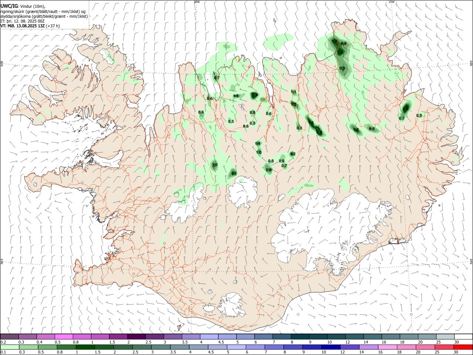
Task: Pick the navy blue 10–12 rain swatch
Action: 330,347
